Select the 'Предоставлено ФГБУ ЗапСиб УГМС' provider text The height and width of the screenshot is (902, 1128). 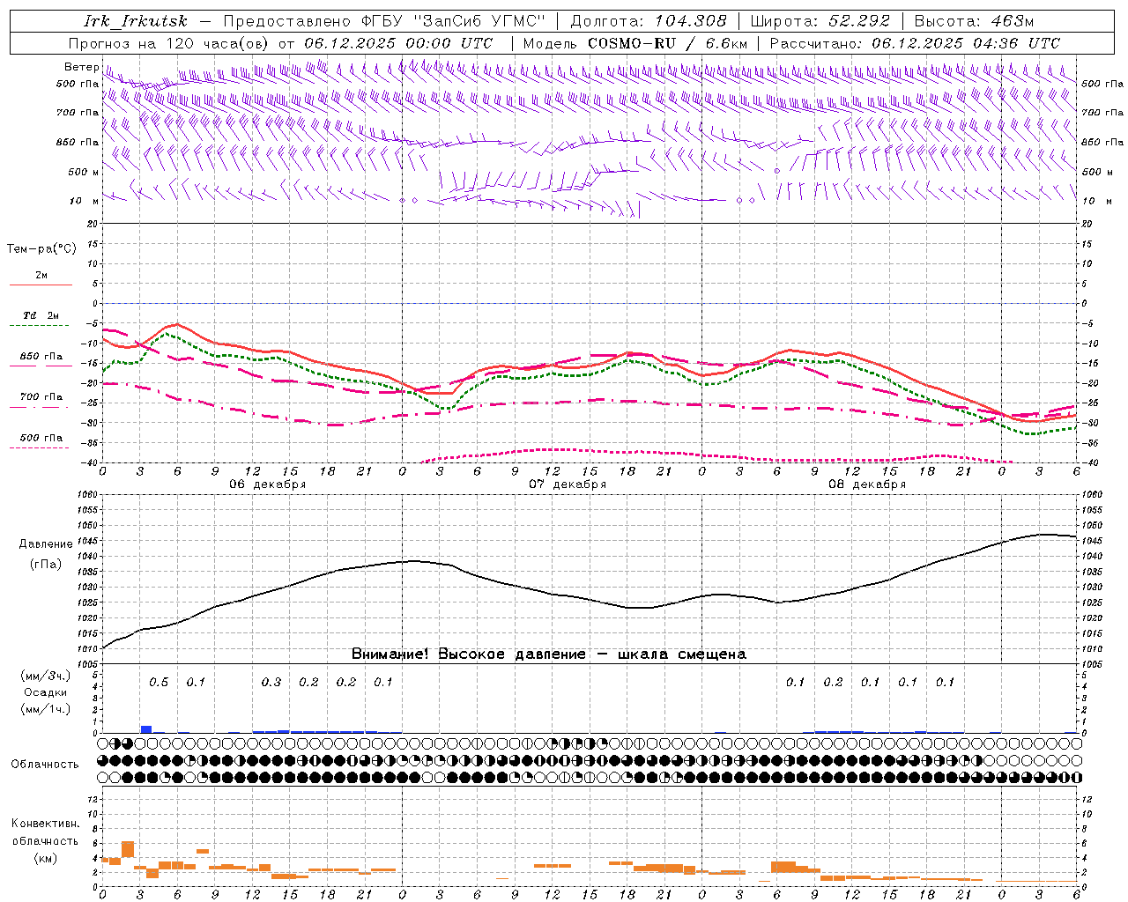(x=384, y=21)
